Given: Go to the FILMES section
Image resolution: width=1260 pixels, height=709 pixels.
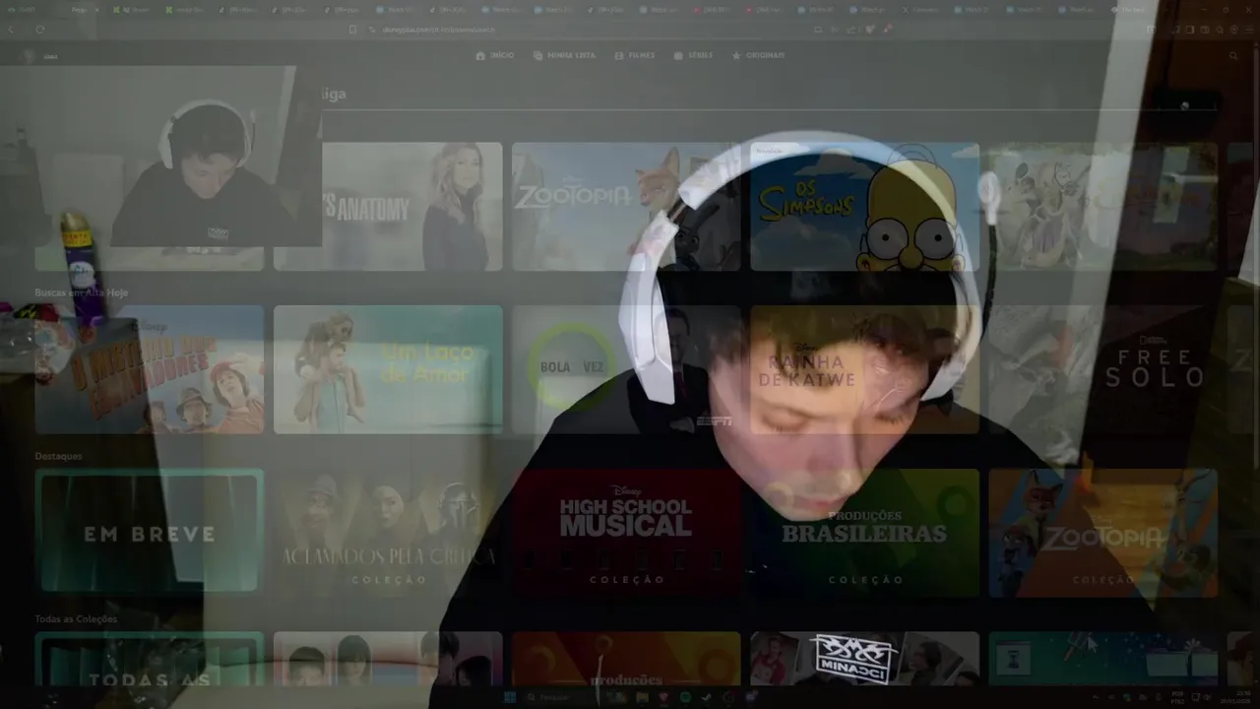Looking at the screenshot, I should coord(635,55).
